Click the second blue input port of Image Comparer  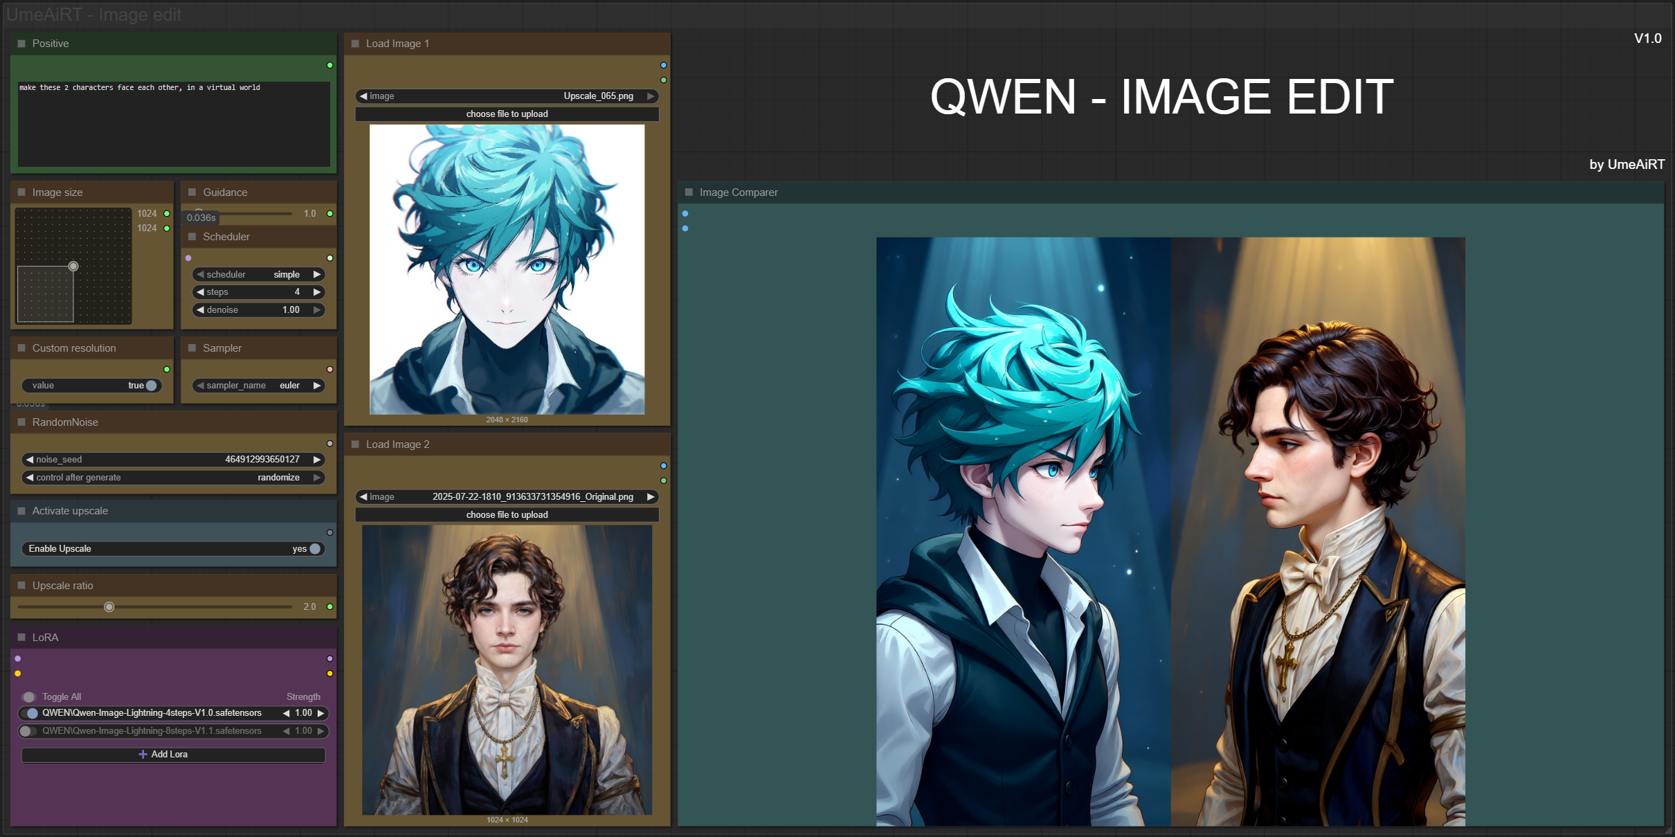click(x=685, y=228)
